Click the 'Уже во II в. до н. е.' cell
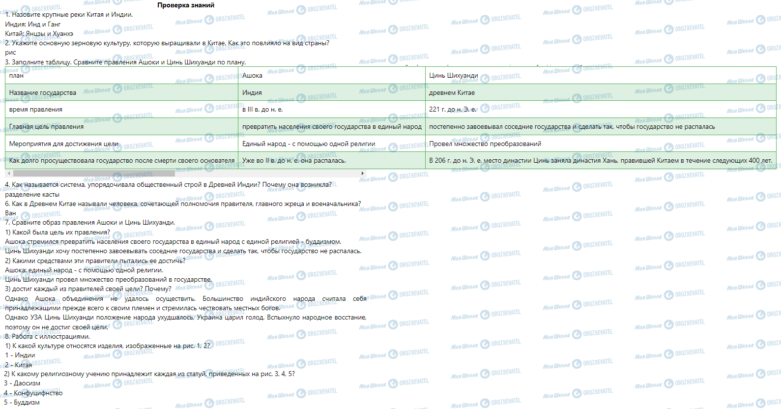The image size is (781, 409). pyautogui.click(x=294, y=161)
